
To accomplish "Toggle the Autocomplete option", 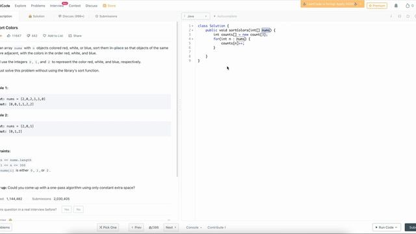I will (x=226, y=16).
